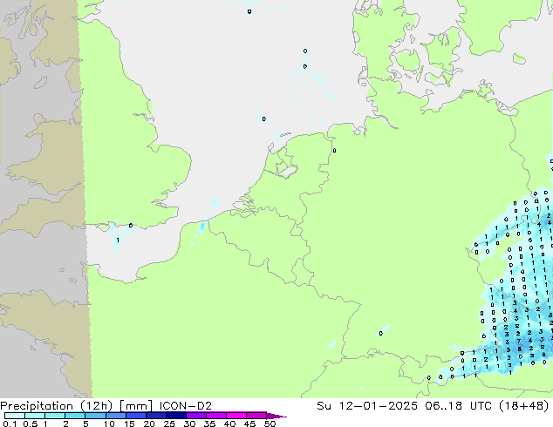Pick the 5–10 mm legend swatch
The width and height of the screenshot is (553, 427).
95,416
